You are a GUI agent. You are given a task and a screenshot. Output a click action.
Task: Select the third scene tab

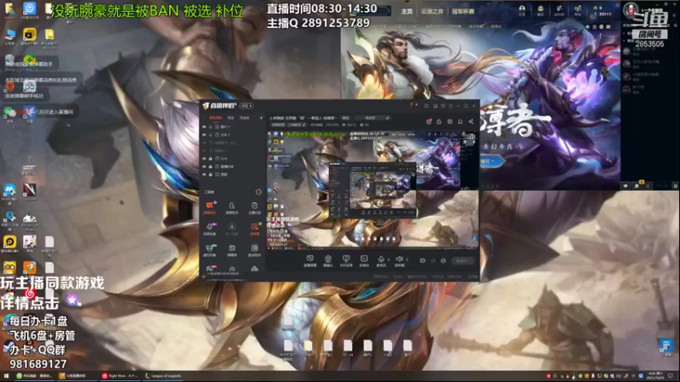tap(245, 118)
